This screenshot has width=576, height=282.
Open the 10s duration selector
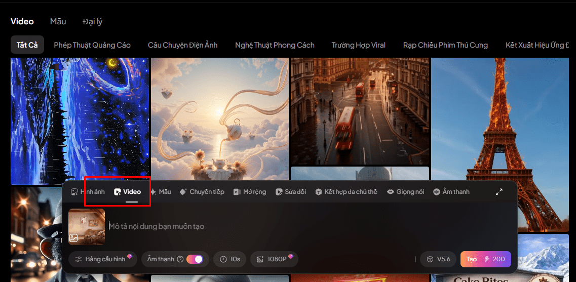tap(229, 259)
